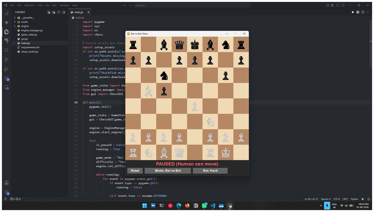Click the ChatGPT-style swirl icon in editor toolbar

point(358,12)
